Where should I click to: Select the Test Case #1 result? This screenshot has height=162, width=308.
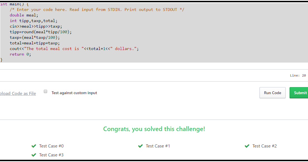(158, 146)
